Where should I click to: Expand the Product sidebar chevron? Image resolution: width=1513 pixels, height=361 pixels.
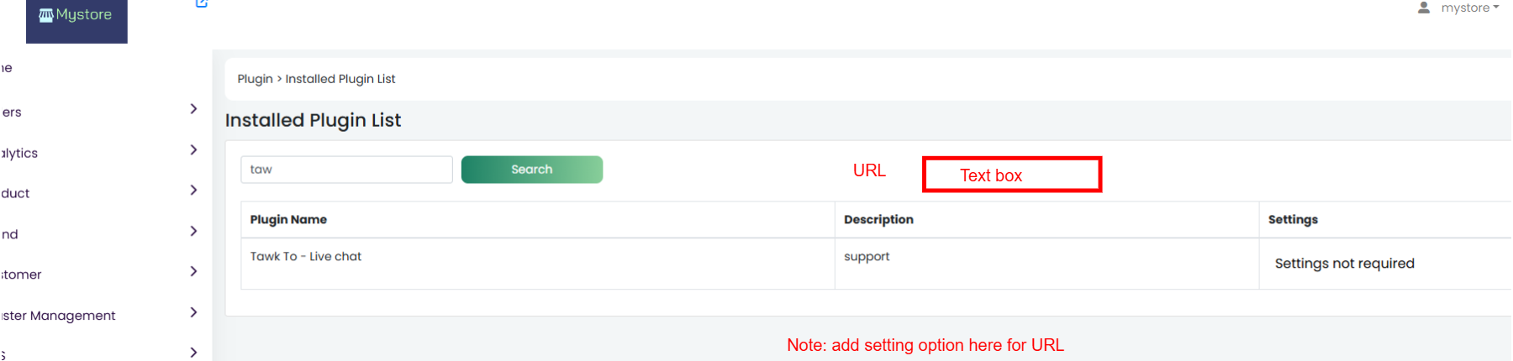pyautogui.click(x=193, y=191)
